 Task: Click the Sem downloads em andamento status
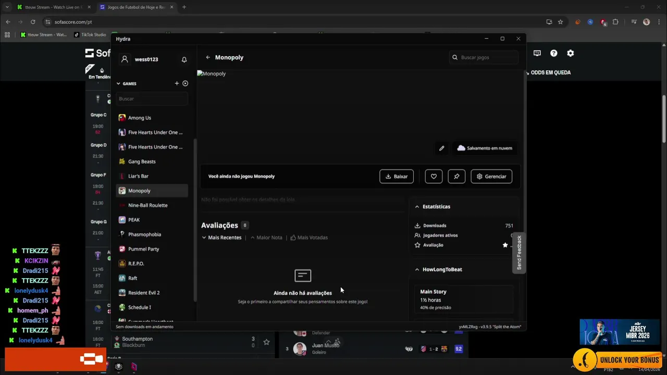click(x=144, y=327)
